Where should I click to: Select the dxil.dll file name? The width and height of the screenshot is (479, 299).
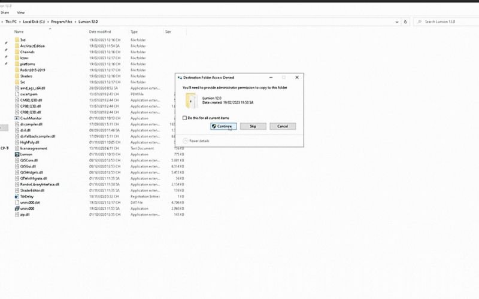click(25, 130)
